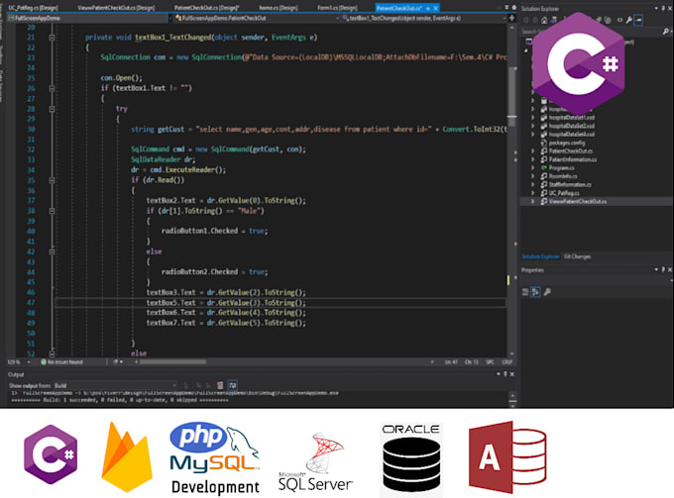Select hospitalDataSet4.xsd in Solution Explorer
This screenshot has width=674, height=498.
coord(572,135)
